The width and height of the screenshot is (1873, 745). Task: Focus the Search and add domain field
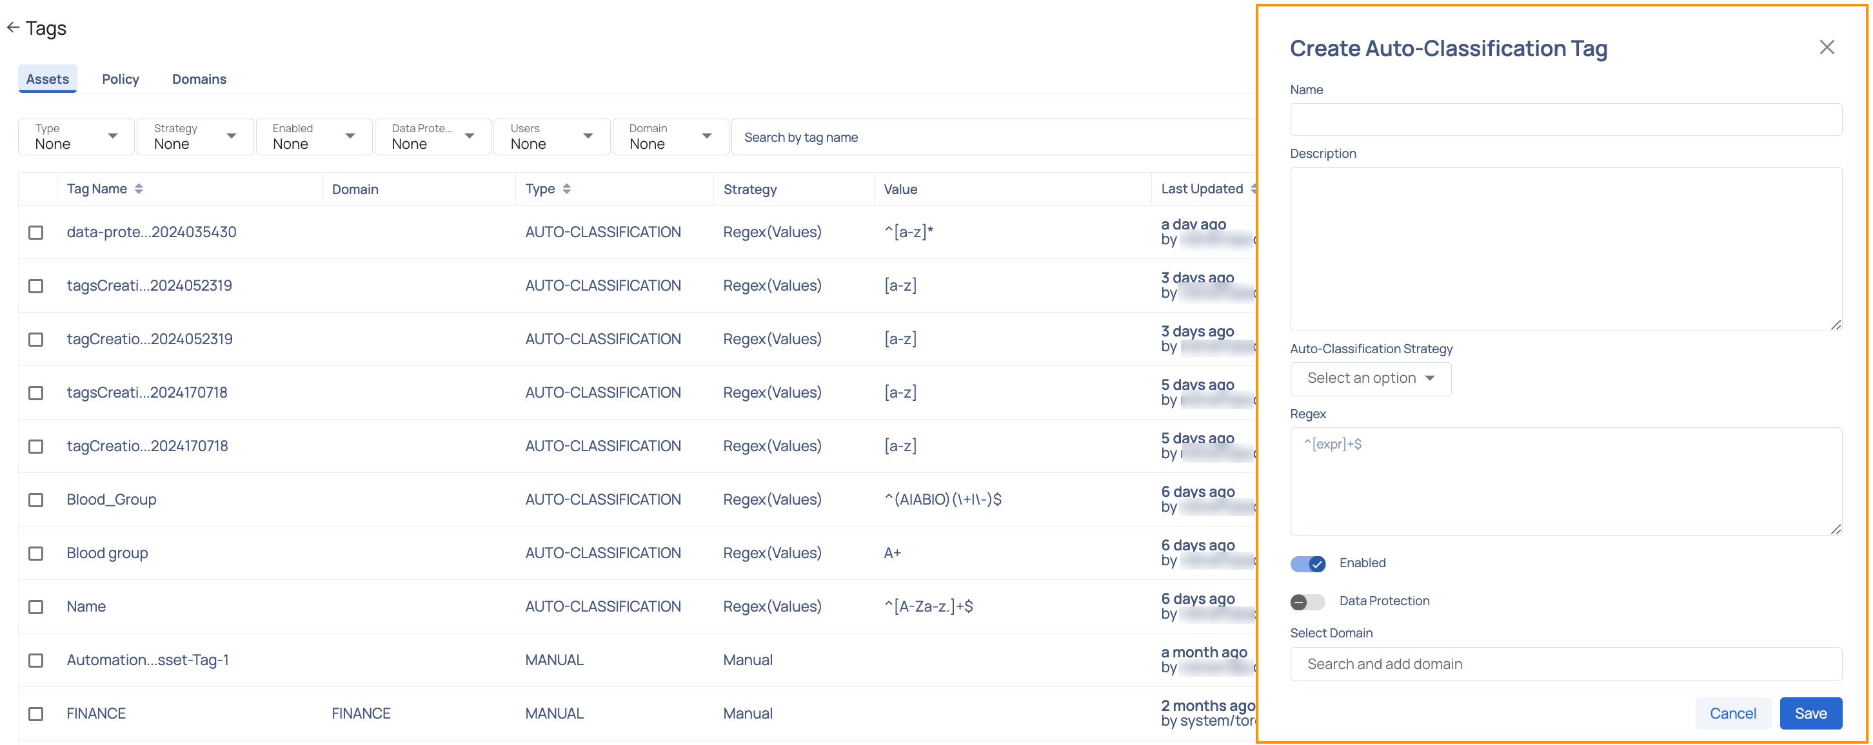coord(1565,664)
